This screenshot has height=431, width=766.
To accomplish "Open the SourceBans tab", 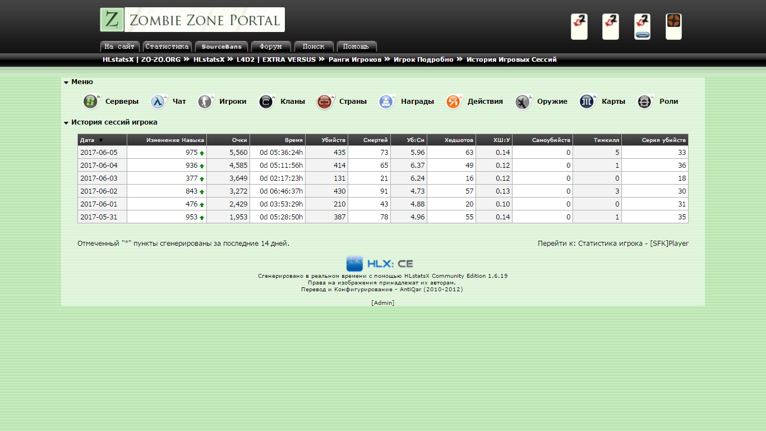I will (x=221, y=47).
